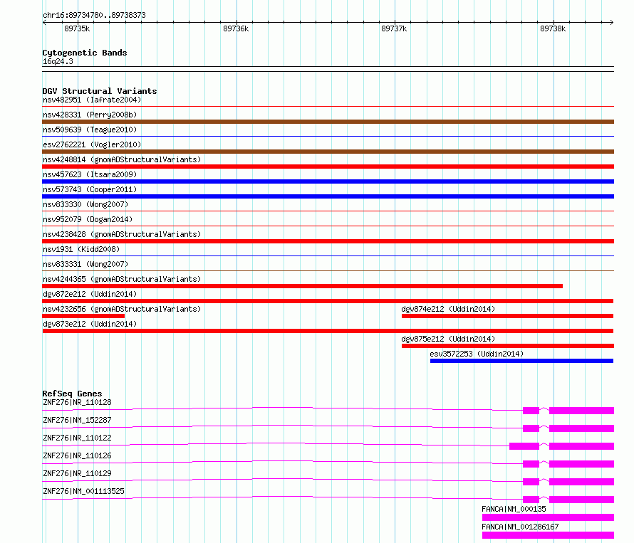Open the ZNF276|NR_110129 transcript
This screenshot has height=543, width=634.
pos(77,473)
